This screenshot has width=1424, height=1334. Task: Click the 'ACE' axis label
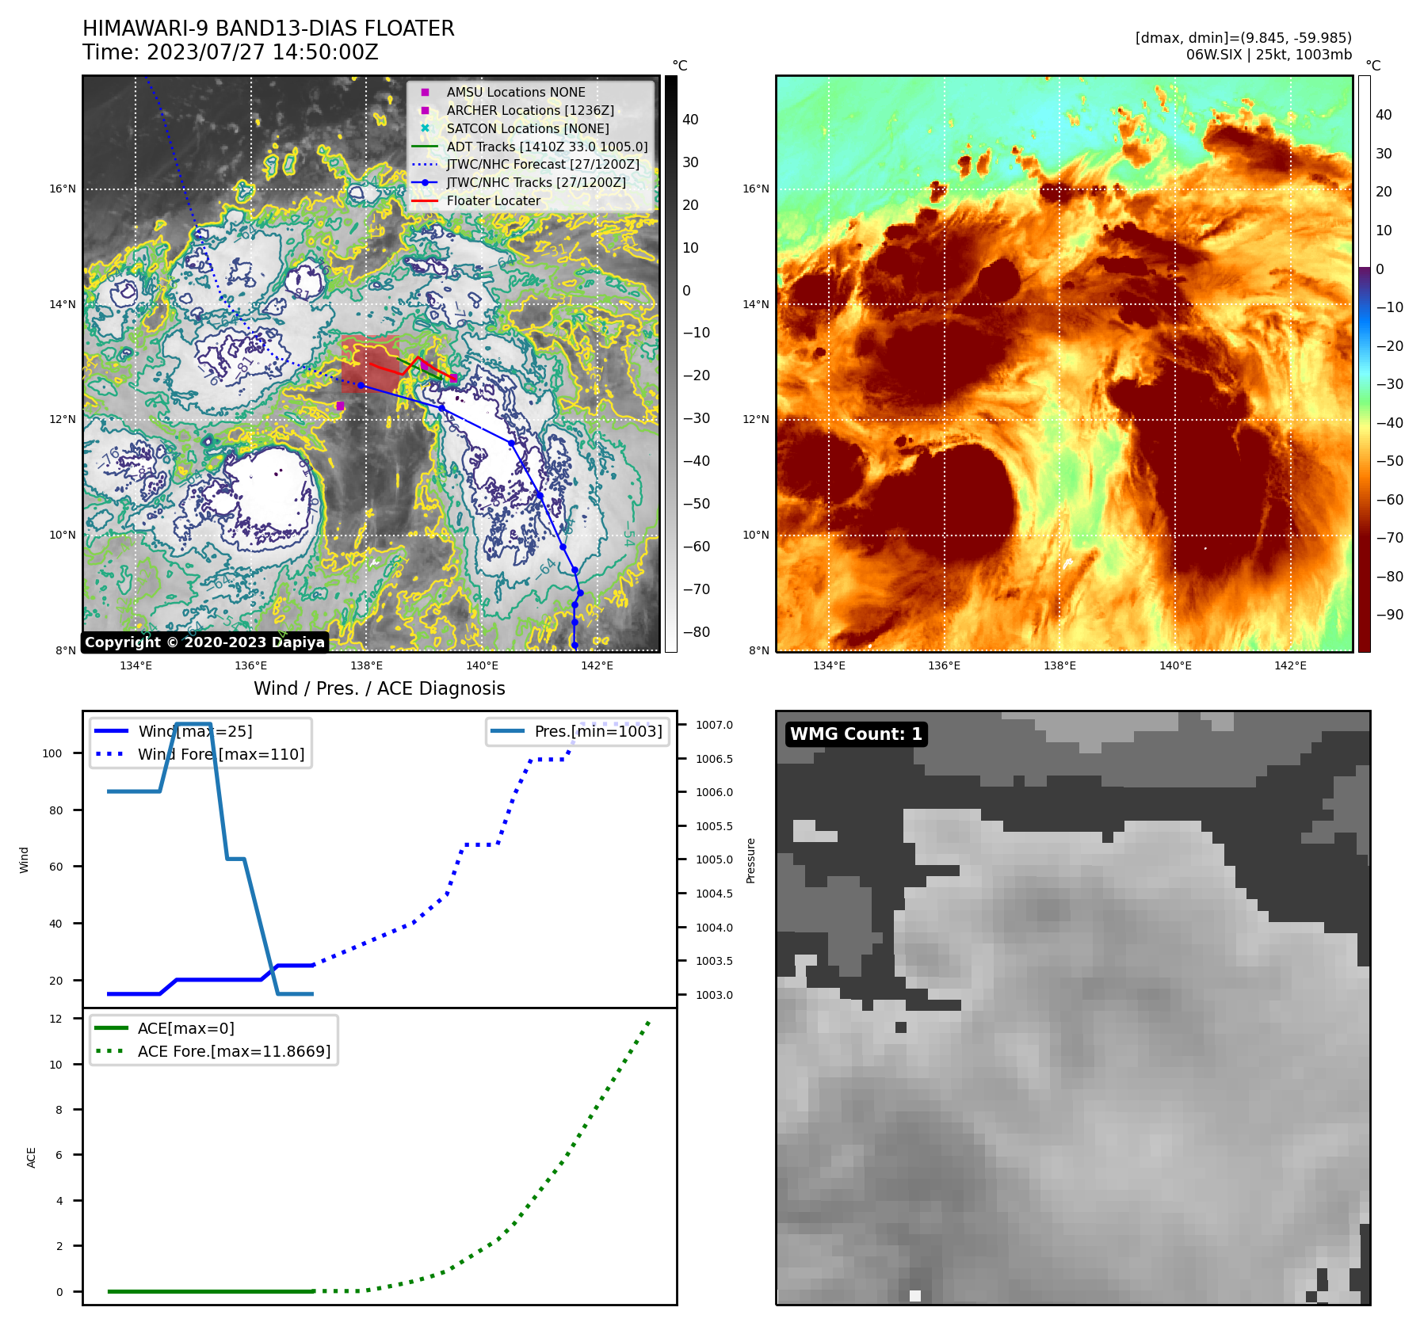pos(32,1157)
